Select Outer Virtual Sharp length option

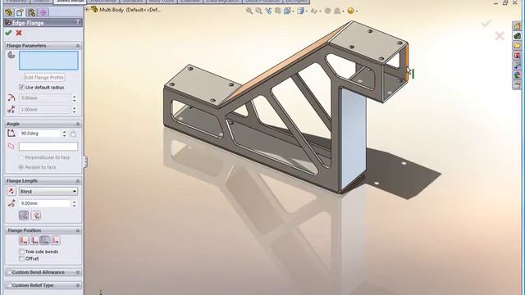(24, 216)
